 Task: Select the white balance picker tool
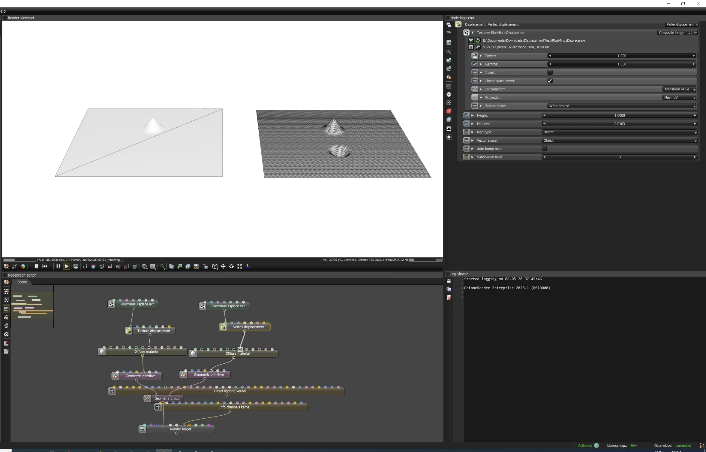[93, 266]
